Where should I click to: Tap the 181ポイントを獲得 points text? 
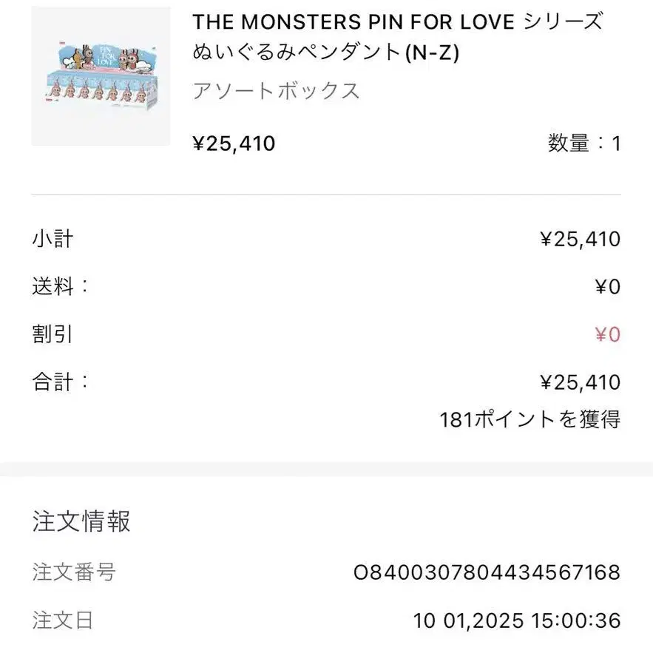[x=529, y=420]
